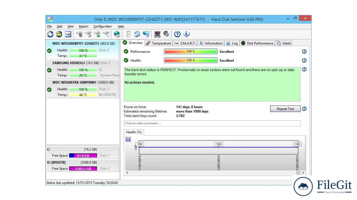Click the C: free space 61.0 GB bar
357x200 pixels.
pyautogui.click(x=83, y=156)
